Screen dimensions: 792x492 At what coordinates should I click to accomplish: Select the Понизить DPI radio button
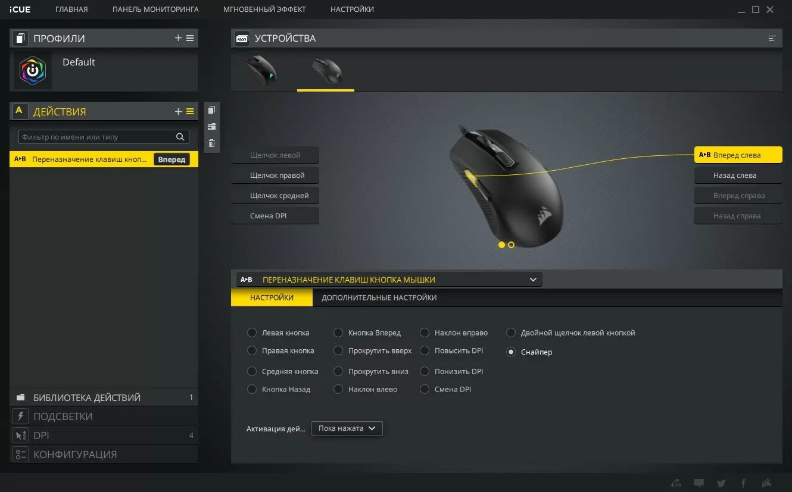(x=424, y=371)
